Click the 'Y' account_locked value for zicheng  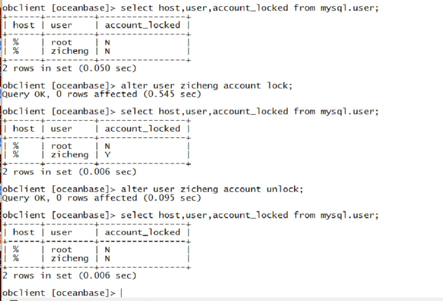click(107, 155)
